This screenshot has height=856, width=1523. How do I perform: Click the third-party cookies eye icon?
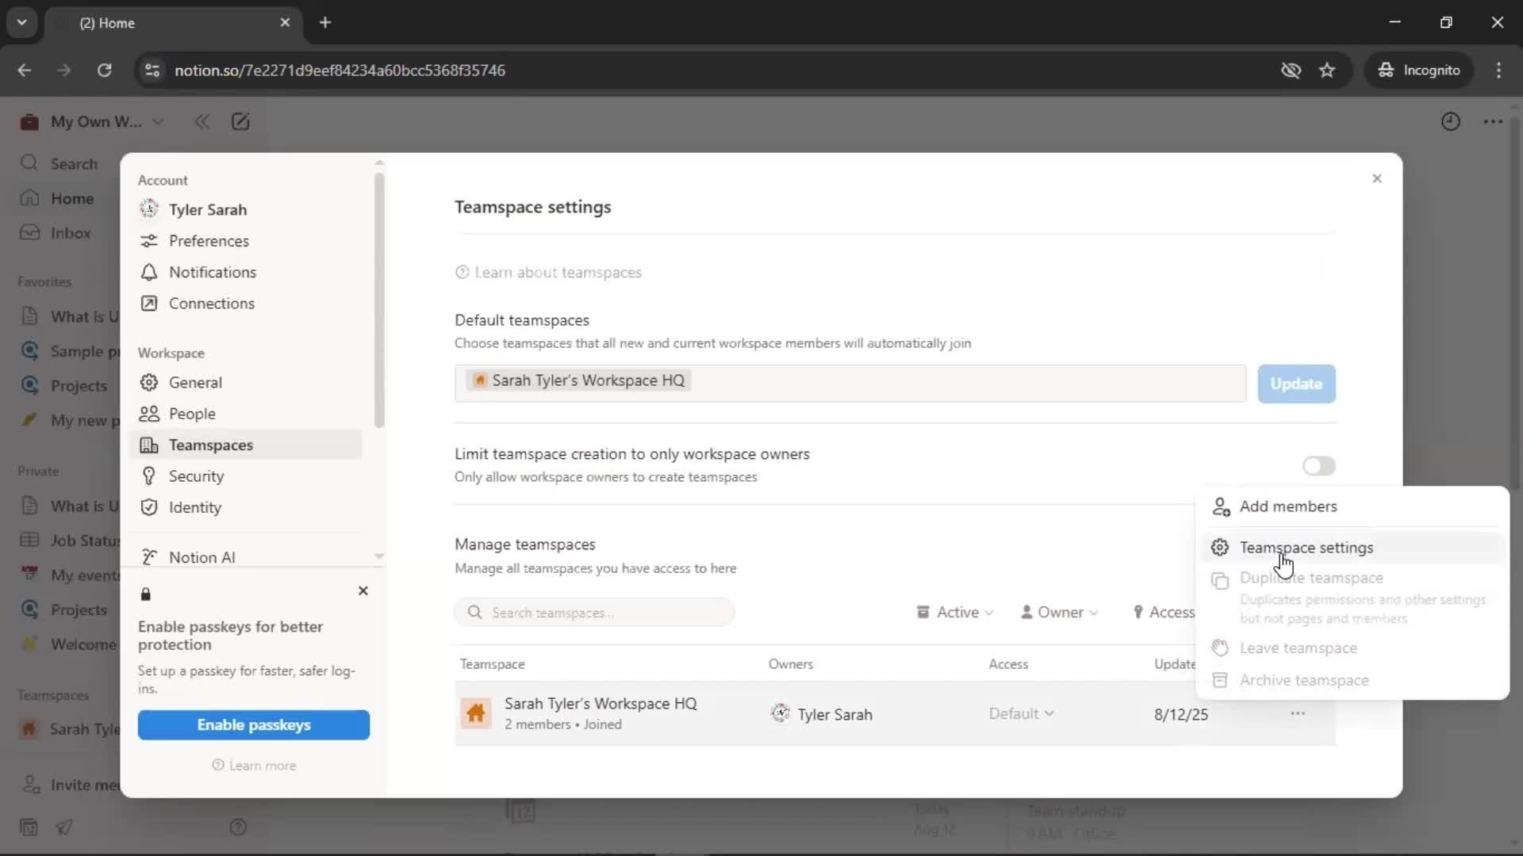[x=1291, y=71]
